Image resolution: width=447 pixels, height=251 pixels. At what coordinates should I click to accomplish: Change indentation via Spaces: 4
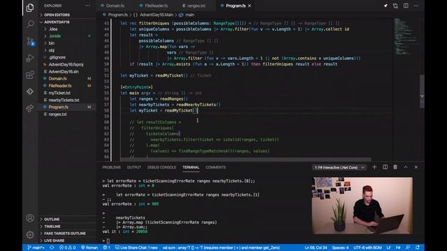[x=340, y=248]
